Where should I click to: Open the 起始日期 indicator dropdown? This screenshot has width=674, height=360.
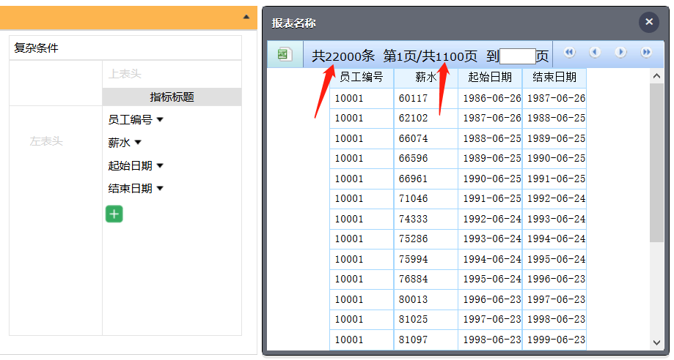click(x=160, y=165)
